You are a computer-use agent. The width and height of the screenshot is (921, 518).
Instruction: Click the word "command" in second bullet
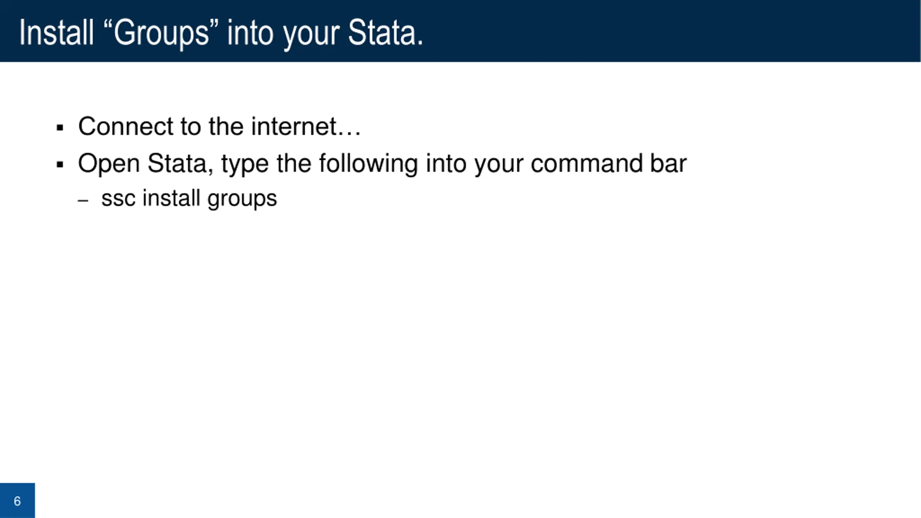tap(587, 164)
